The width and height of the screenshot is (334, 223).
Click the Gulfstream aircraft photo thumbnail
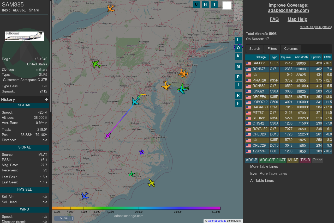(x=25, y=36)
